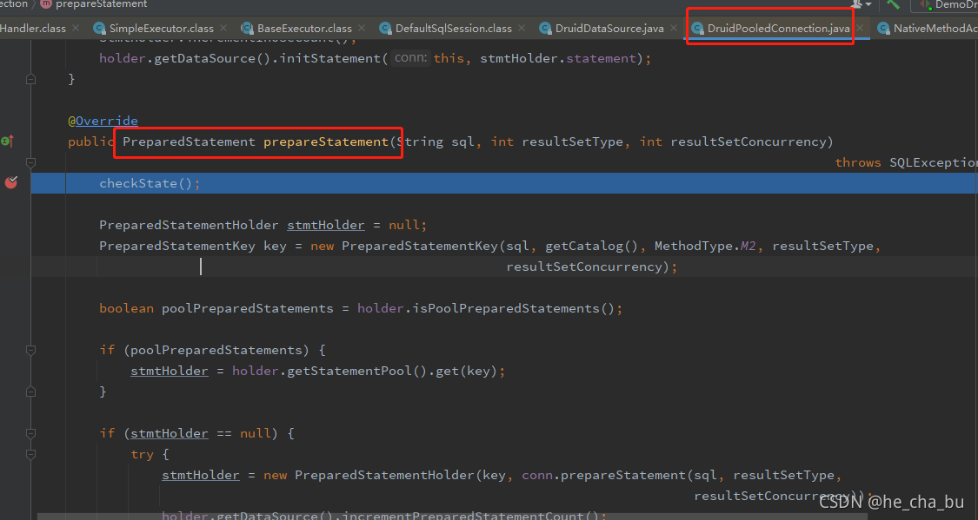Screen dimensions: 978x520
Task: Click the PreparedStatement return type
Action: point(189,142)
